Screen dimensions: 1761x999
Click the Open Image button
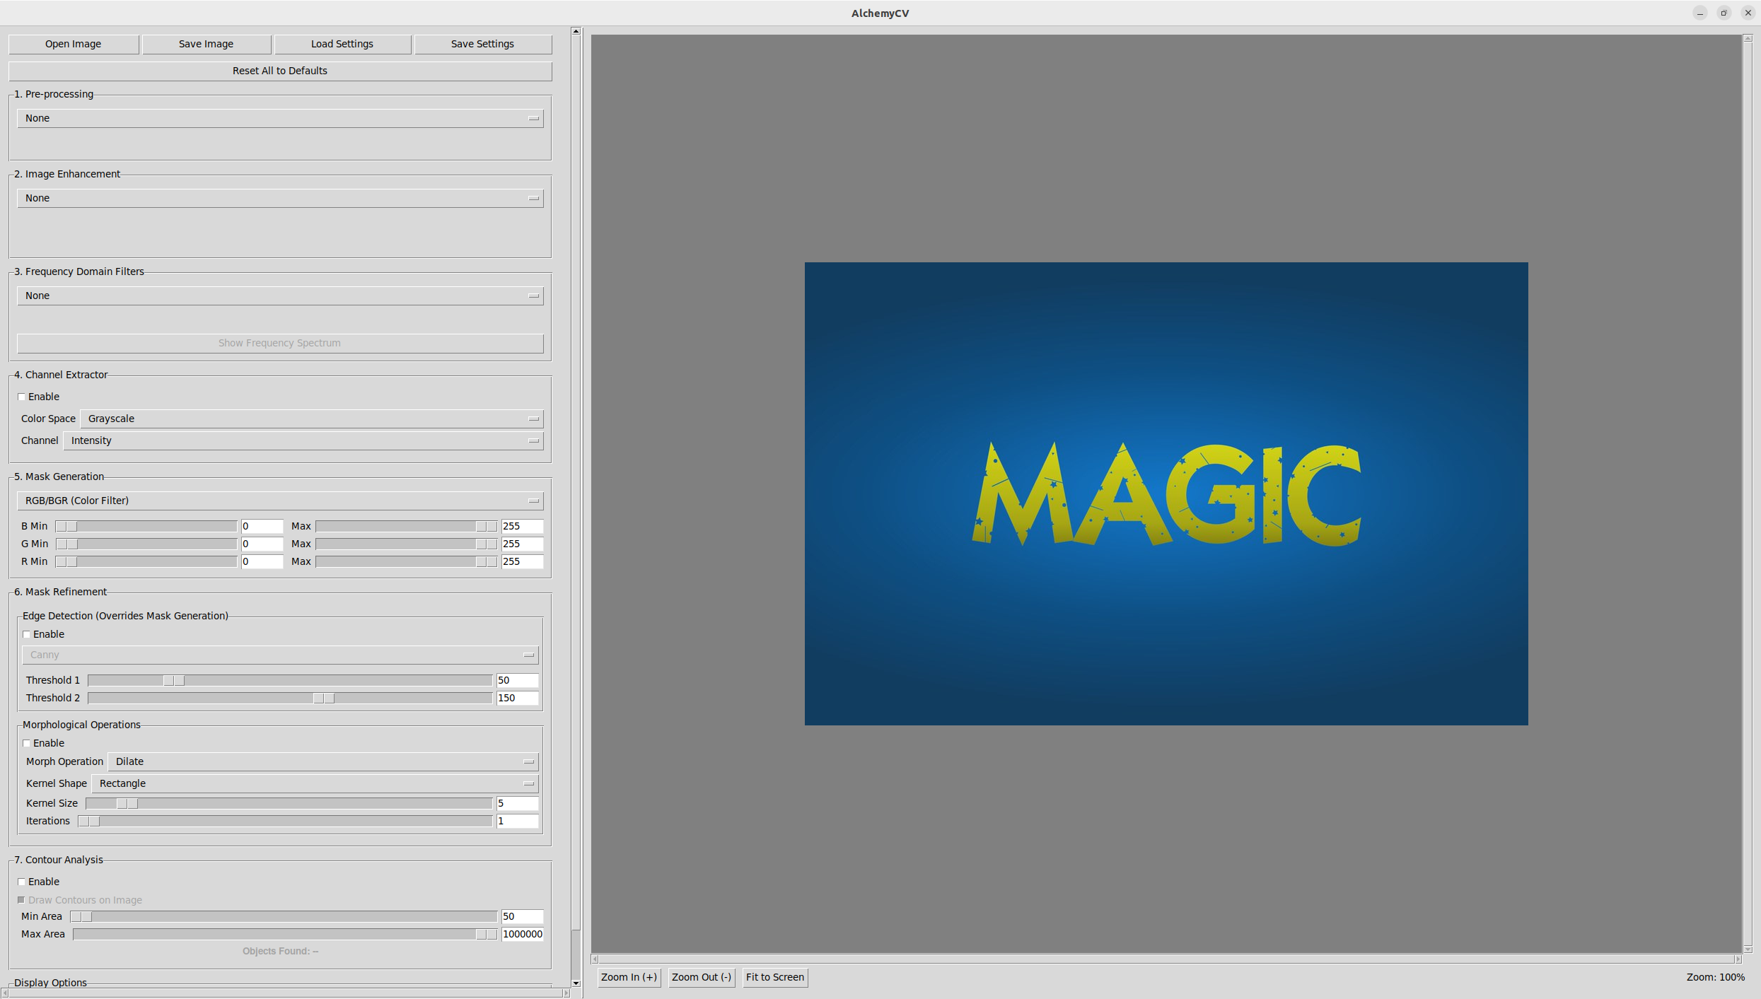[x=73, y=44]
